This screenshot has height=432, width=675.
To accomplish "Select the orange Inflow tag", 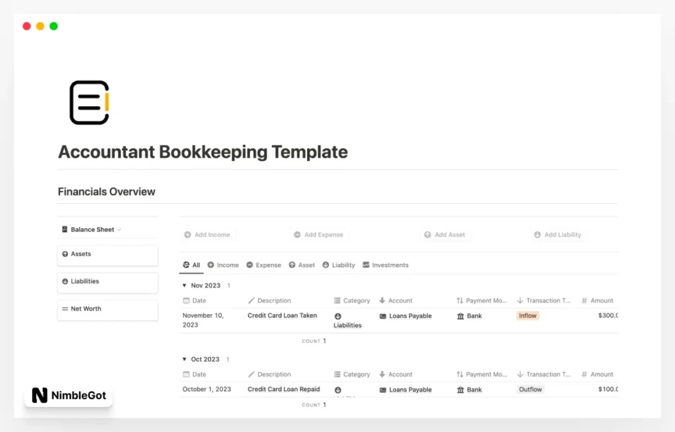I will [527, 316].
